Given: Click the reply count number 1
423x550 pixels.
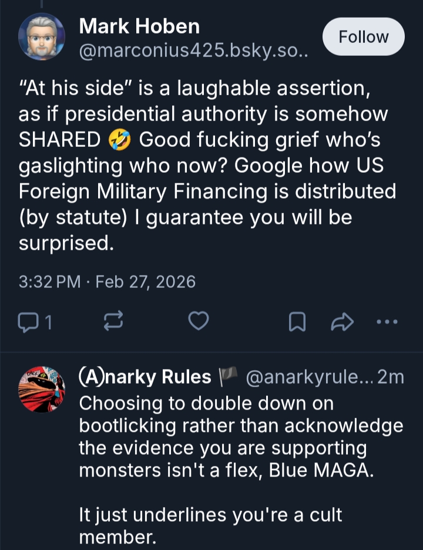Looking at the screenshot, I should click(x=49, y=322).
